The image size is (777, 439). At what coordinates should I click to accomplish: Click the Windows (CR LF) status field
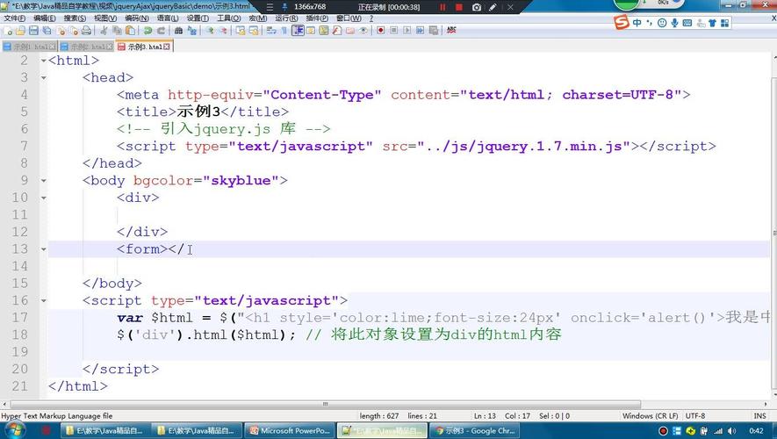[x=651, y=416]
